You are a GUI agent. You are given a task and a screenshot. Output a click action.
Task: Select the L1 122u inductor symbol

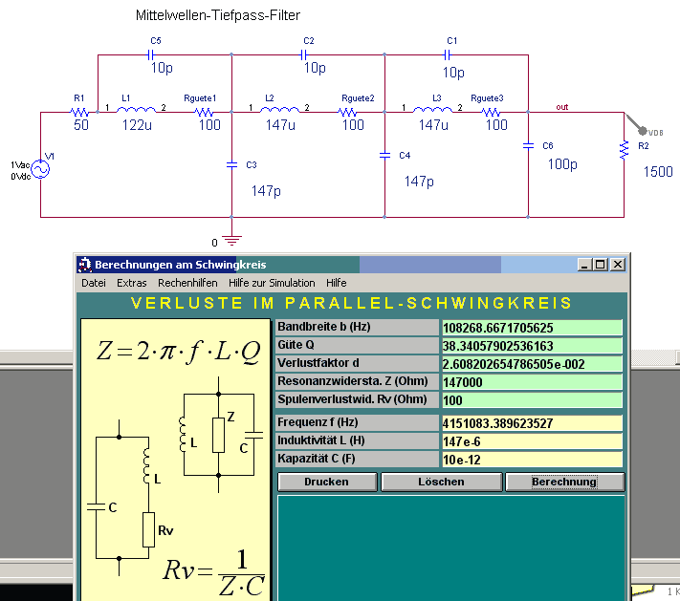(x=136, y=111)
